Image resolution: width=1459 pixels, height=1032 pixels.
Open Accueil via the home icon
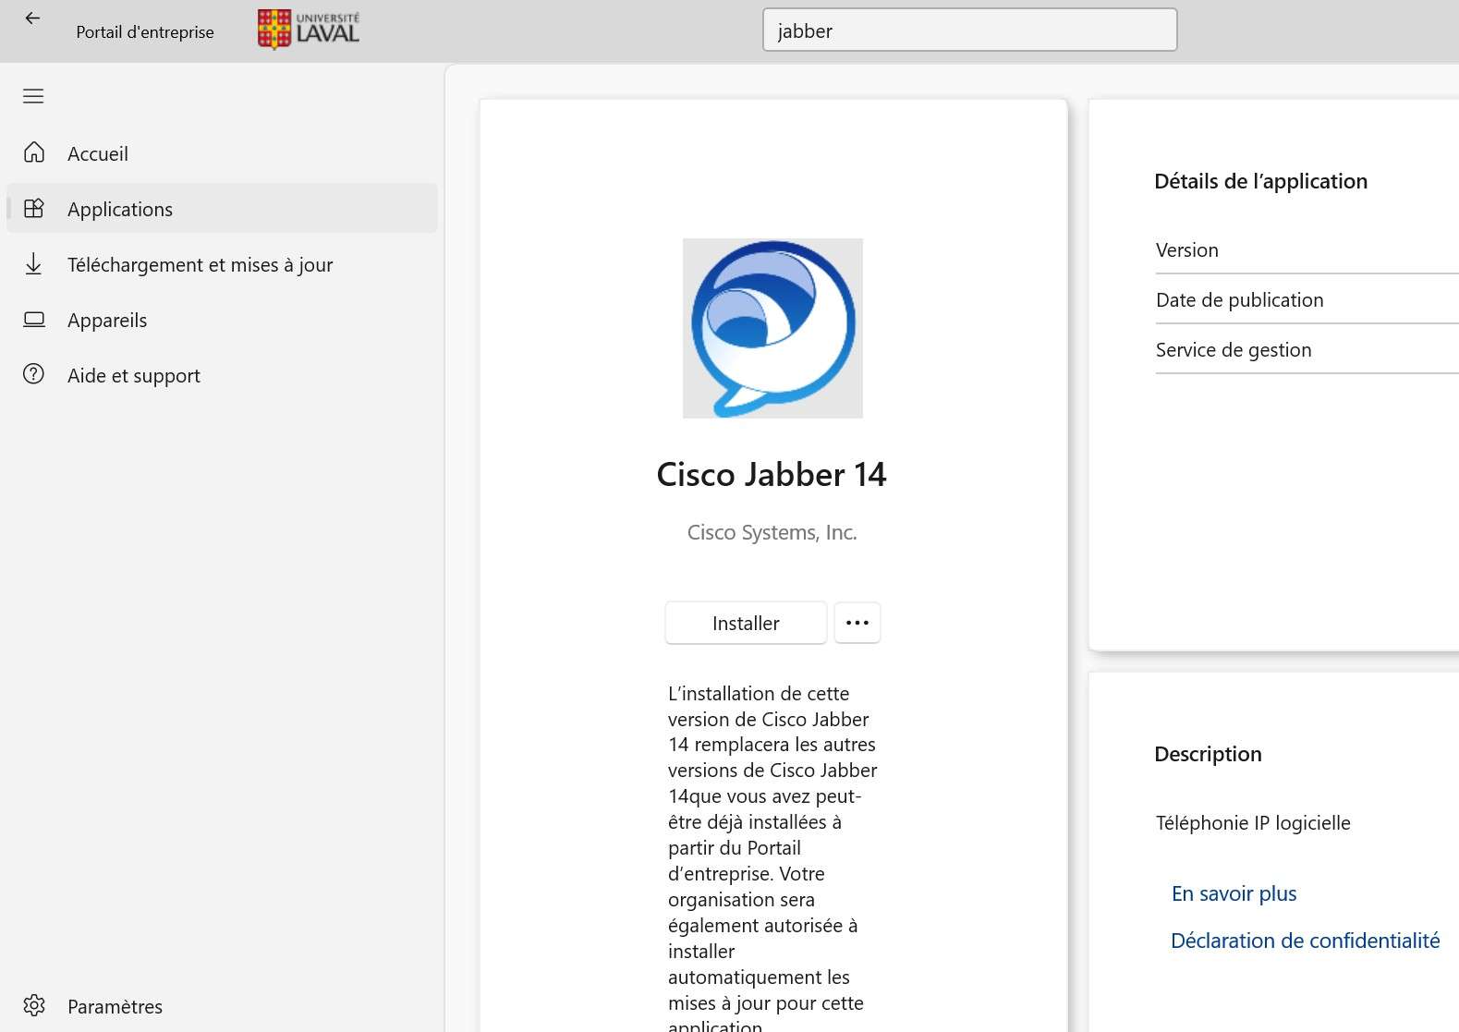pyautogui.click(x=34, y=152)
